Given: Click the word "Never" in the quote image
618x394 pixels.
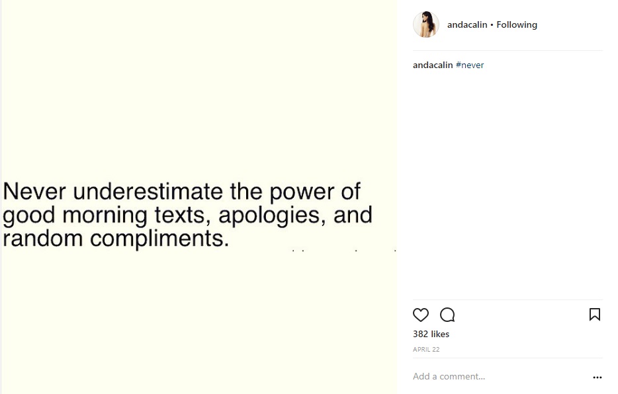Looking at the screenshot, I should click(34, 192).
